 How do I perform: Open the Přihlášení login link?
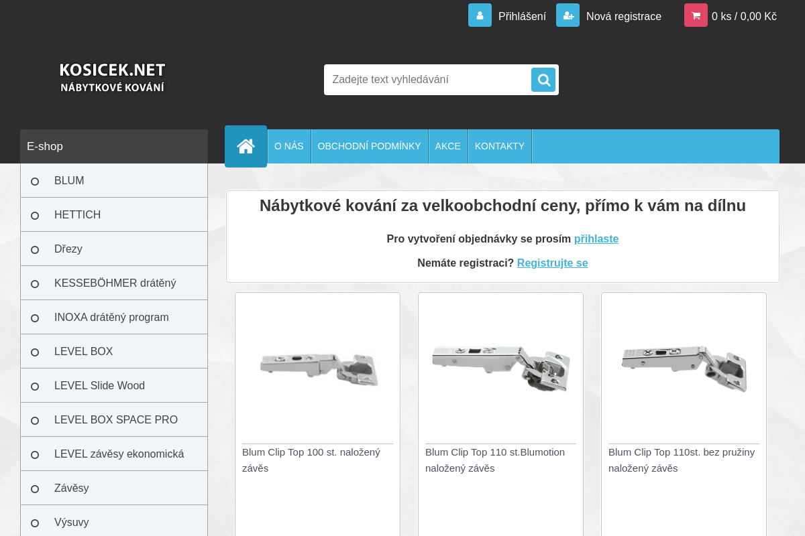(522, 16)
